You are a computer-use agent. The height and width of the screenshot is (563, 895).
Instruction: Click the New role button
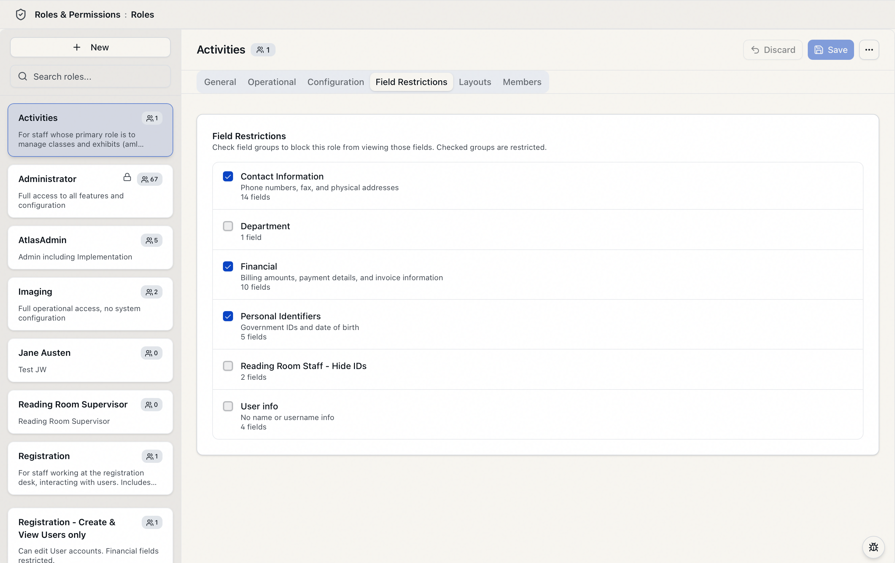pyautogui.click(x=90, y=47)
